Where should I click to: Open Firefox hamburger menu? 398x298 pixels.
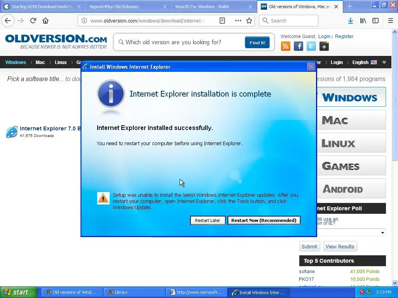390,21
